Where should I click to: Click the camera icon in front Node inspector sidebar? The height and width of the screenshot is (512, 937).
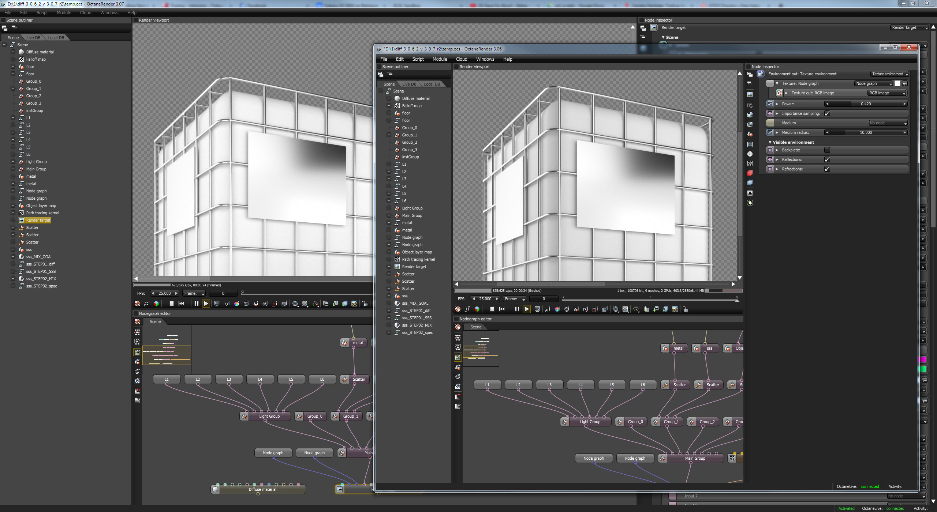(750, 105)
